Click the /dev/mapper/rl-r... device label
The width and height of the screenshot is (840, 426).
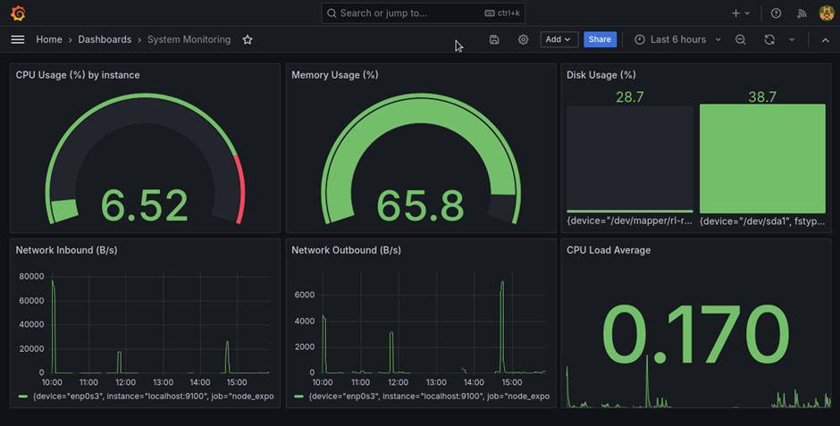629,221
